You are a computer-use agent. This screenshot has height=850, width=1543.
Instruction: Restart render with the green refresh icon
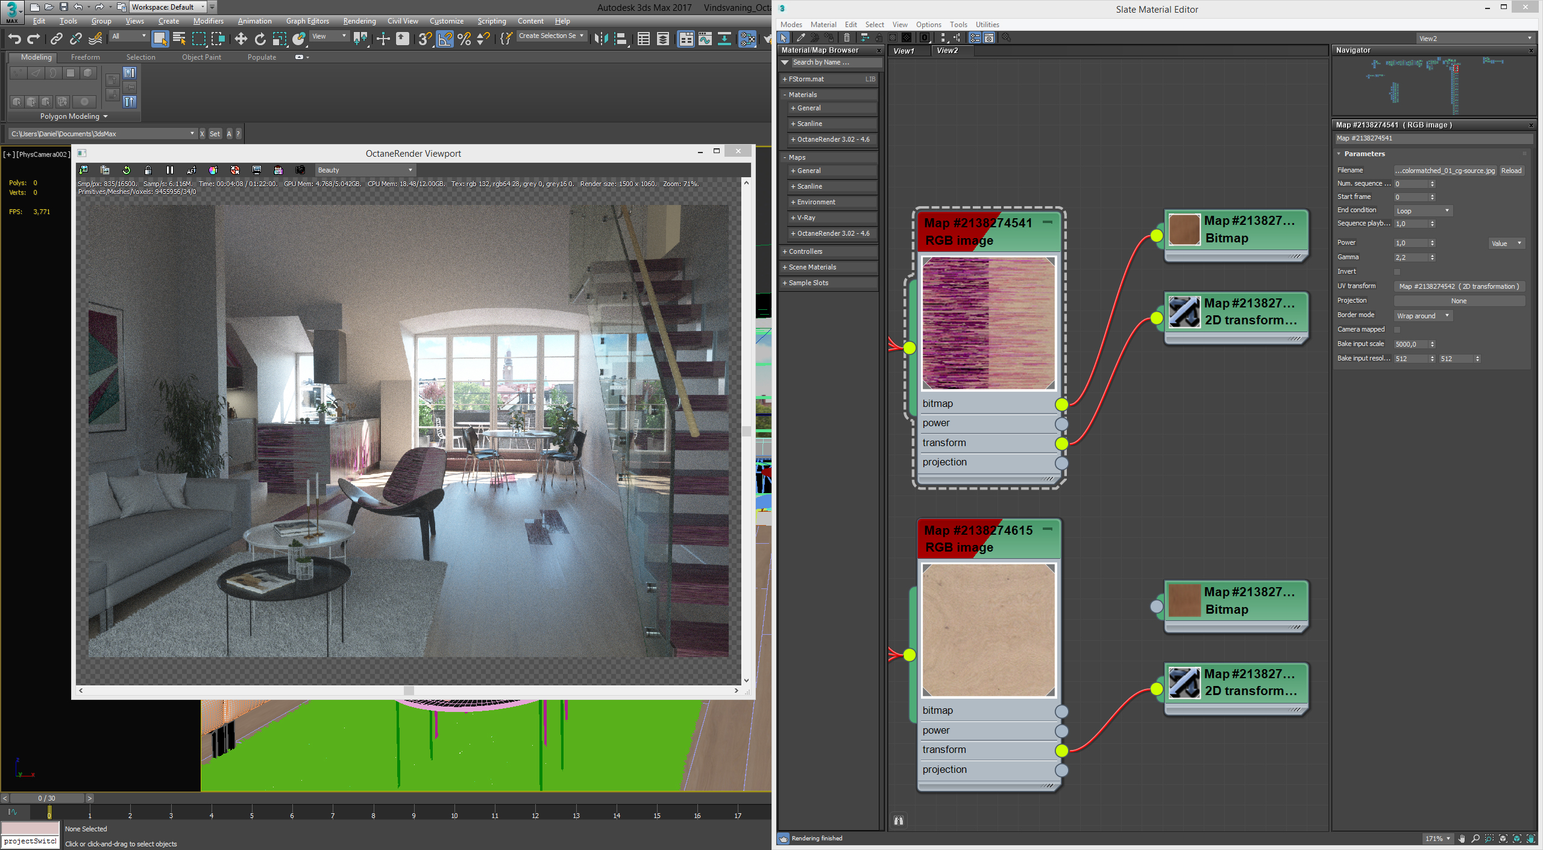(126, 170)
